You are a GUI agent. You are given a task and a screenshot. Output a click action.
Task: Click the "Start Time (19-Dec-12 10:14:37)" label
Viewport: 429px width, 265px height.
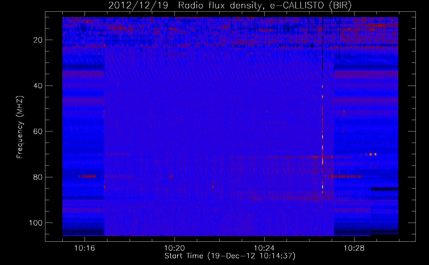pyautogui.click(x=230, y=256)
